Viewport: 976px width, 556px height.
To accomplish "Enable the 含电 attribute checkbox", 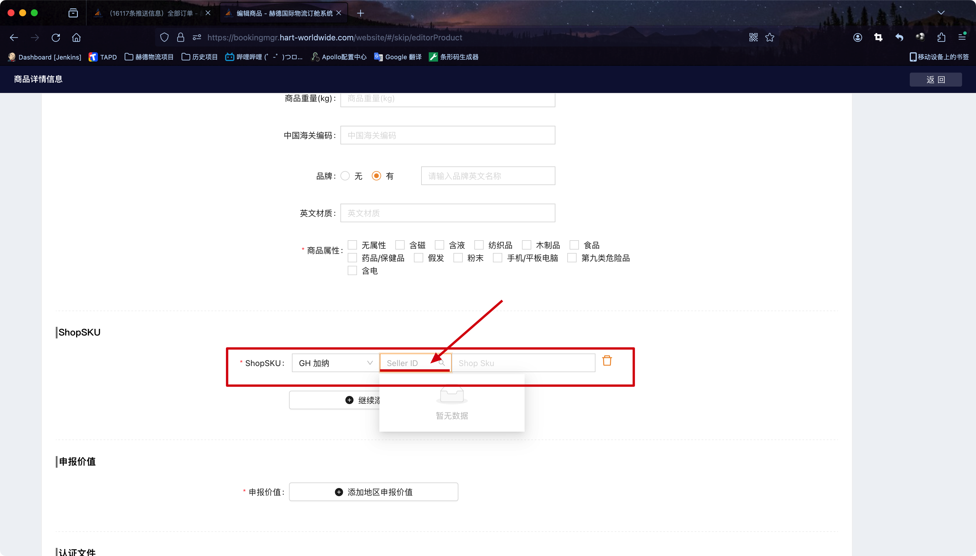I will [x=352, y=271].
